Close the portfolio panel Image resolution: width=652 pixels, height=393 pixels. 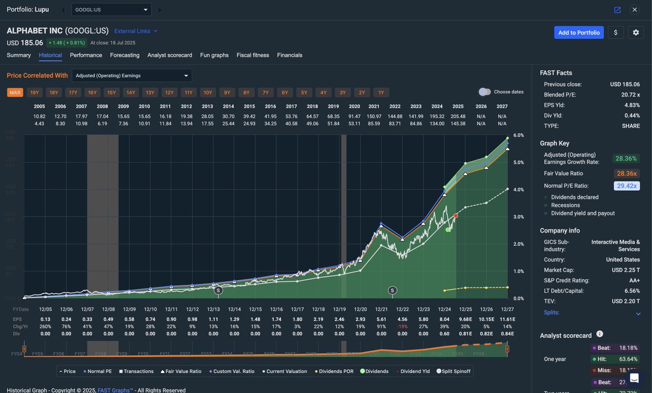point(635,10)
